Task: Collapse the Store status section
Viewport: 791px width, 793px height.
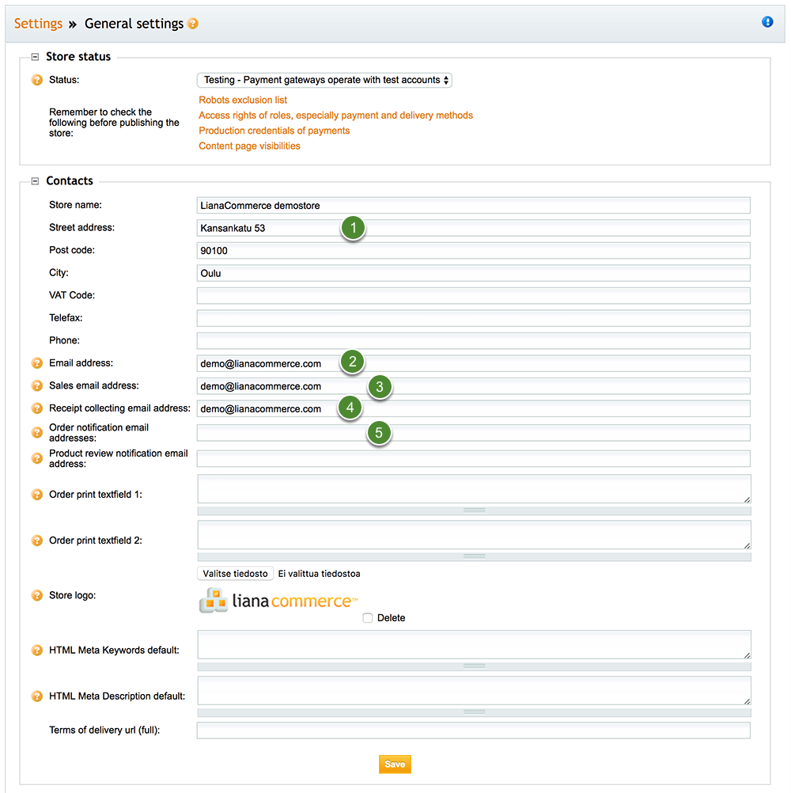Action: tap(35, 57)
